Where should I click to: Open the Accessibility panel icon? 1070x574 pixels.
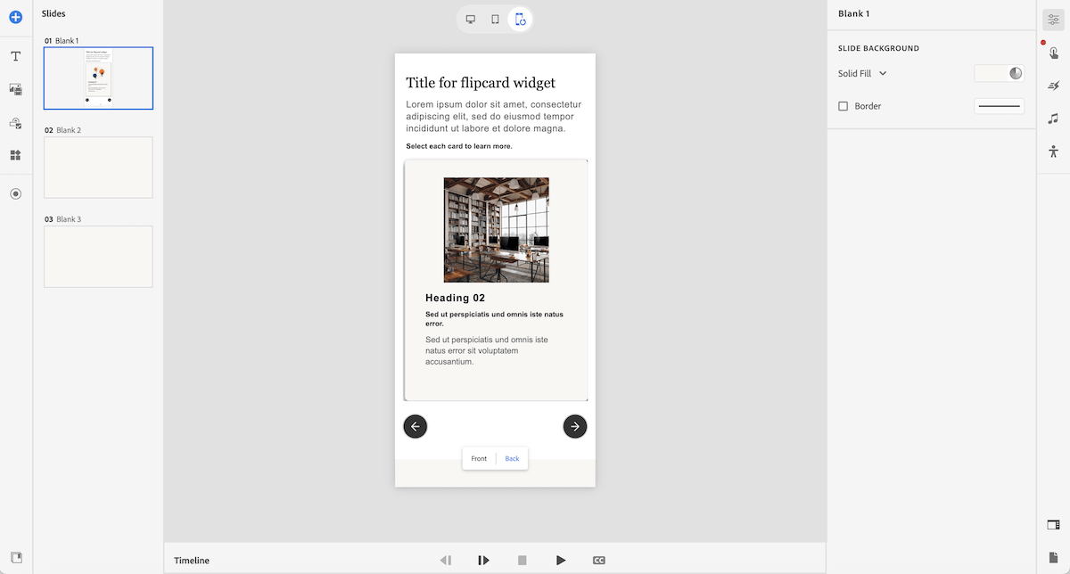1053,152
